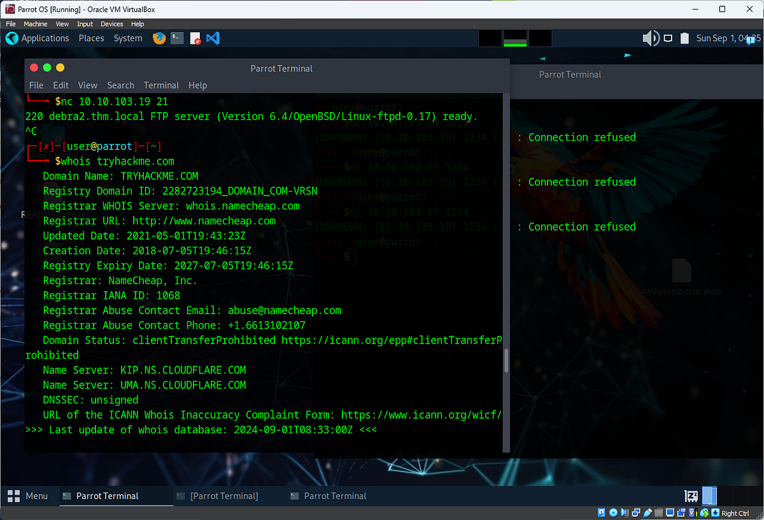
Task: Open nathanielz.cruz.ovpn desktop file
Action: (681, 277)
